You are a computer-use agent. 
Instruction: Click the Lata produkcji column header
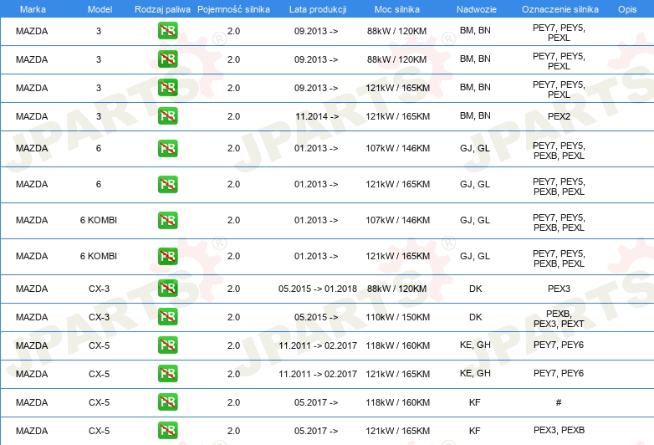pos(318,9)
